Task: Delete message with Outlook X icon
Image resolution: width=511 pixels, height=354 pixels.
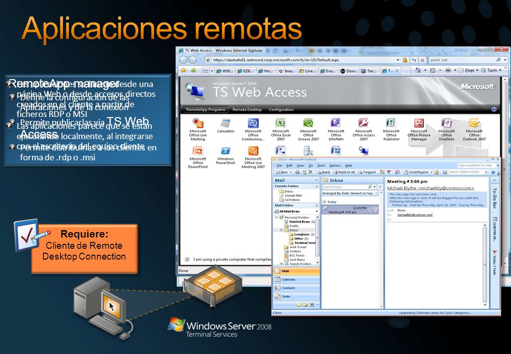Action: pyautogui.click(x=311, y=172)
